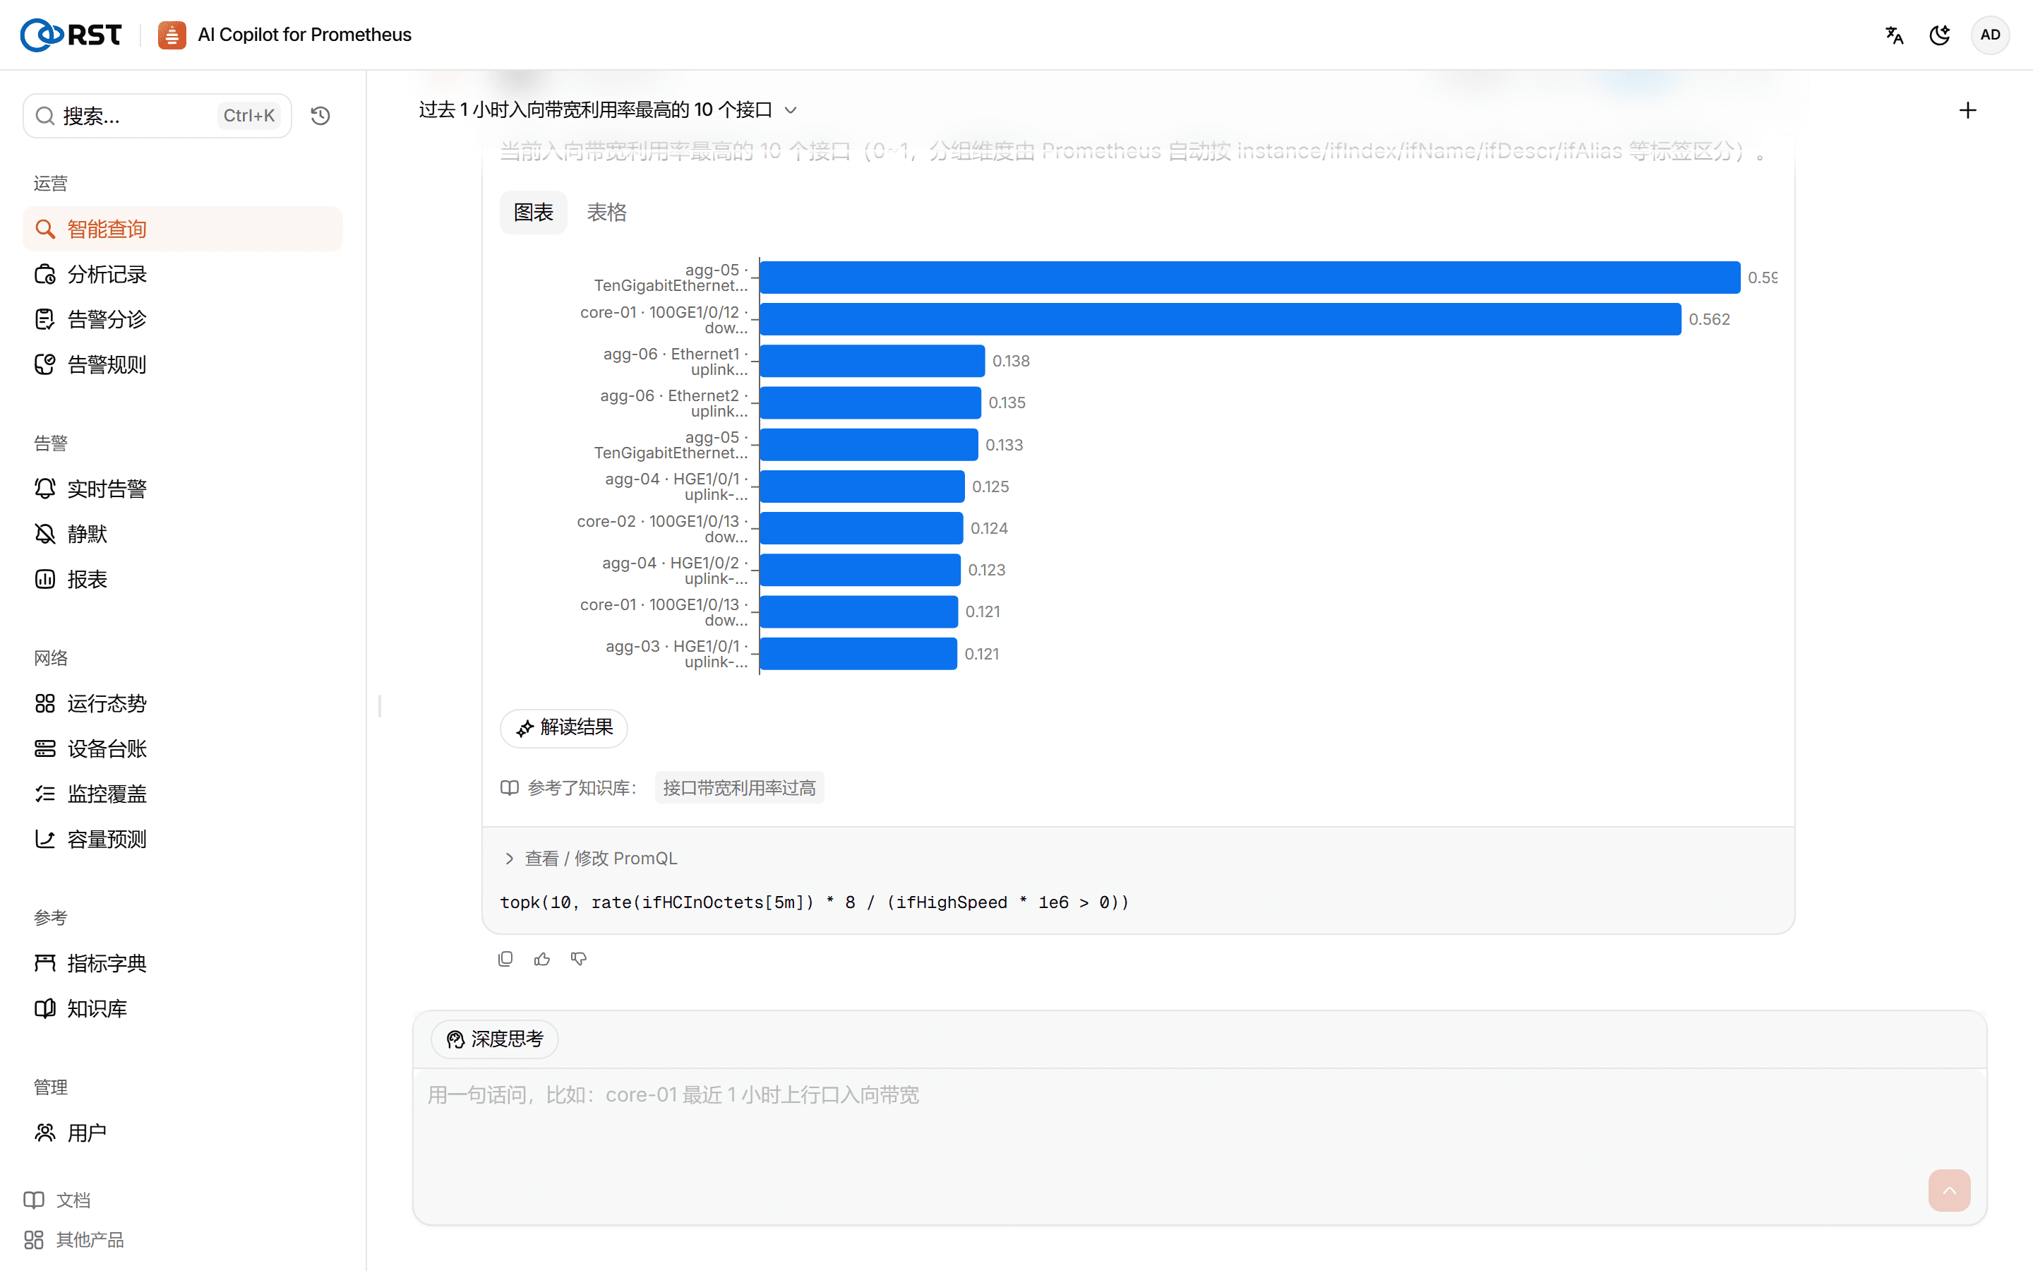Open 指标字典 metrics dictionary
2033x1271 pixels.
(182, 963)
